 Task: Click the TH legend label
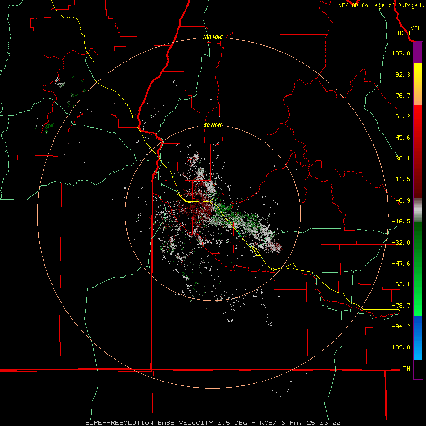coord(407,369)
